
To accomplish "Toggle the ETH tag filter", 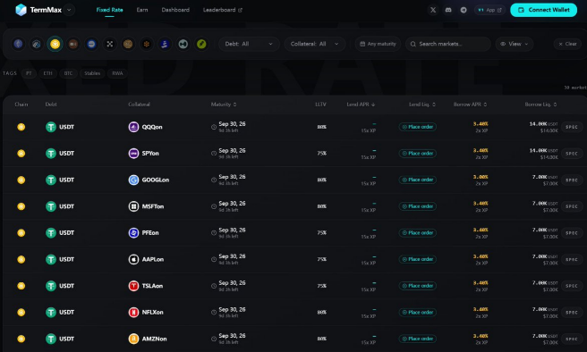I will (x=48, y=73).
